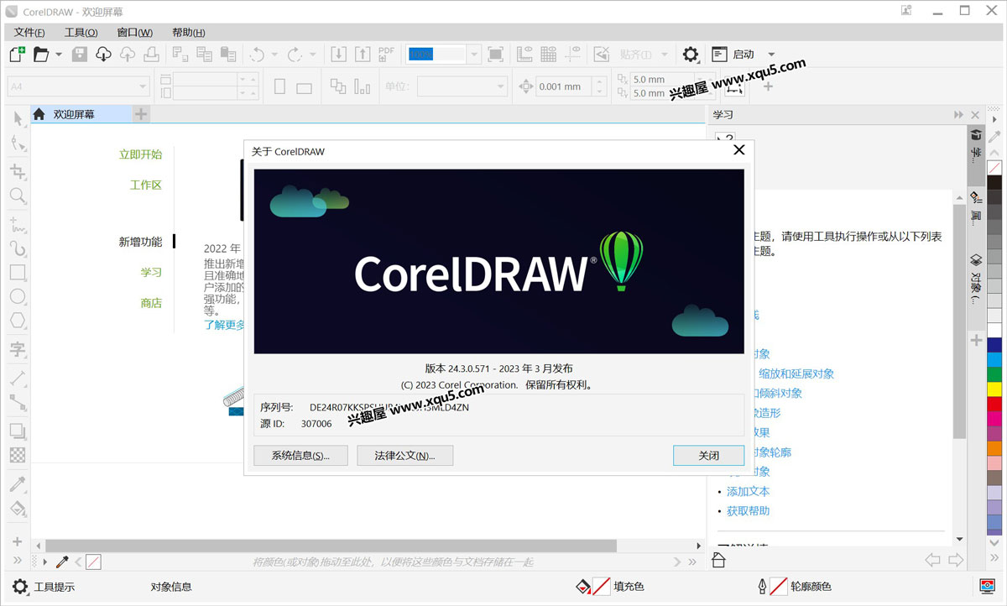Click the Export arrow-up icon
The image size is (1007, 606).
[362, 55]
